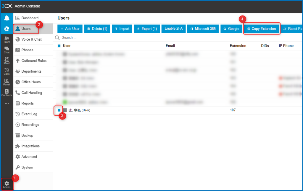Open Office Hours settings
The height and width of the screenshot is (191, 303).
point(33,82)
